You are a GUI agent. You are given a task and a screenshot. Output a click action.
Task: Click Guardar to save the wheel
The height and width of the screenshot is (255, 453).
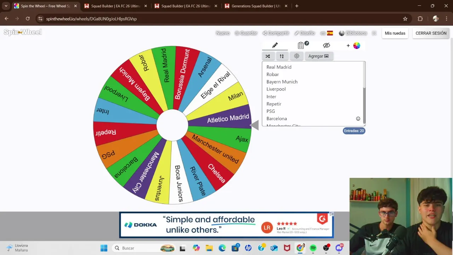pos(246,33)
